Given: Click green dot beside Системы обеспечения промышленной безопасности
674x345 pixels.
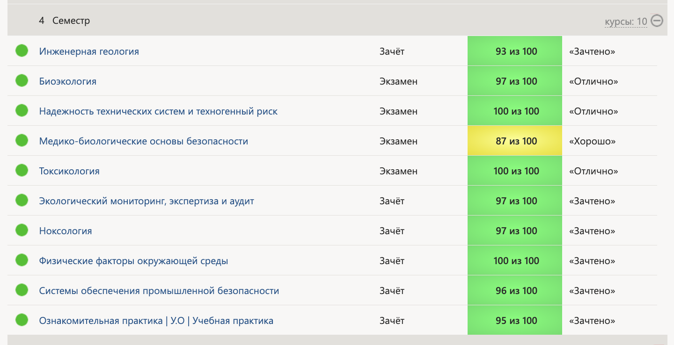Looking at the screenshot, I should coord(22,290).
